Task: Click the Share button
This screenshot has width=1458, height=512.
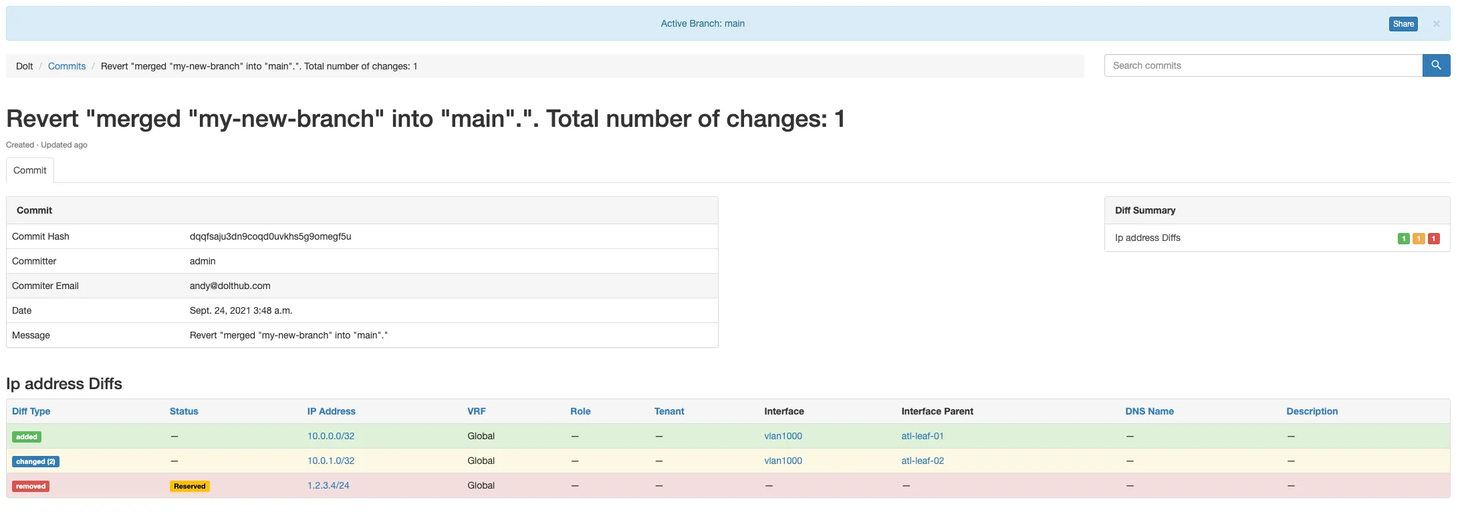Action: point(1403,24)
